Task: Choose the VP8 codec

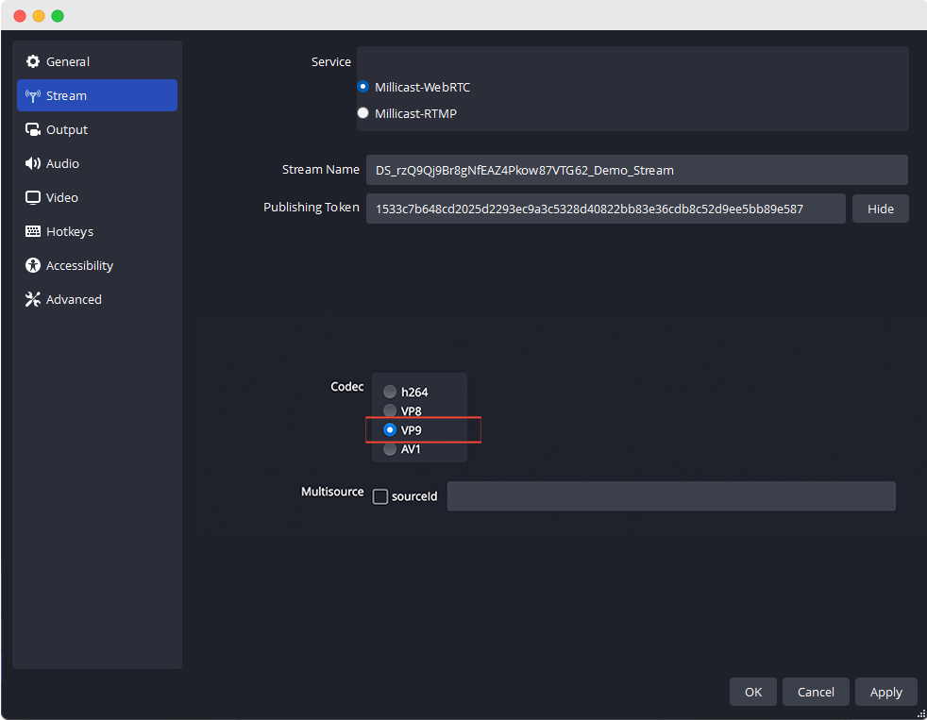Action: pyautogui.click(x=390, y=410)
